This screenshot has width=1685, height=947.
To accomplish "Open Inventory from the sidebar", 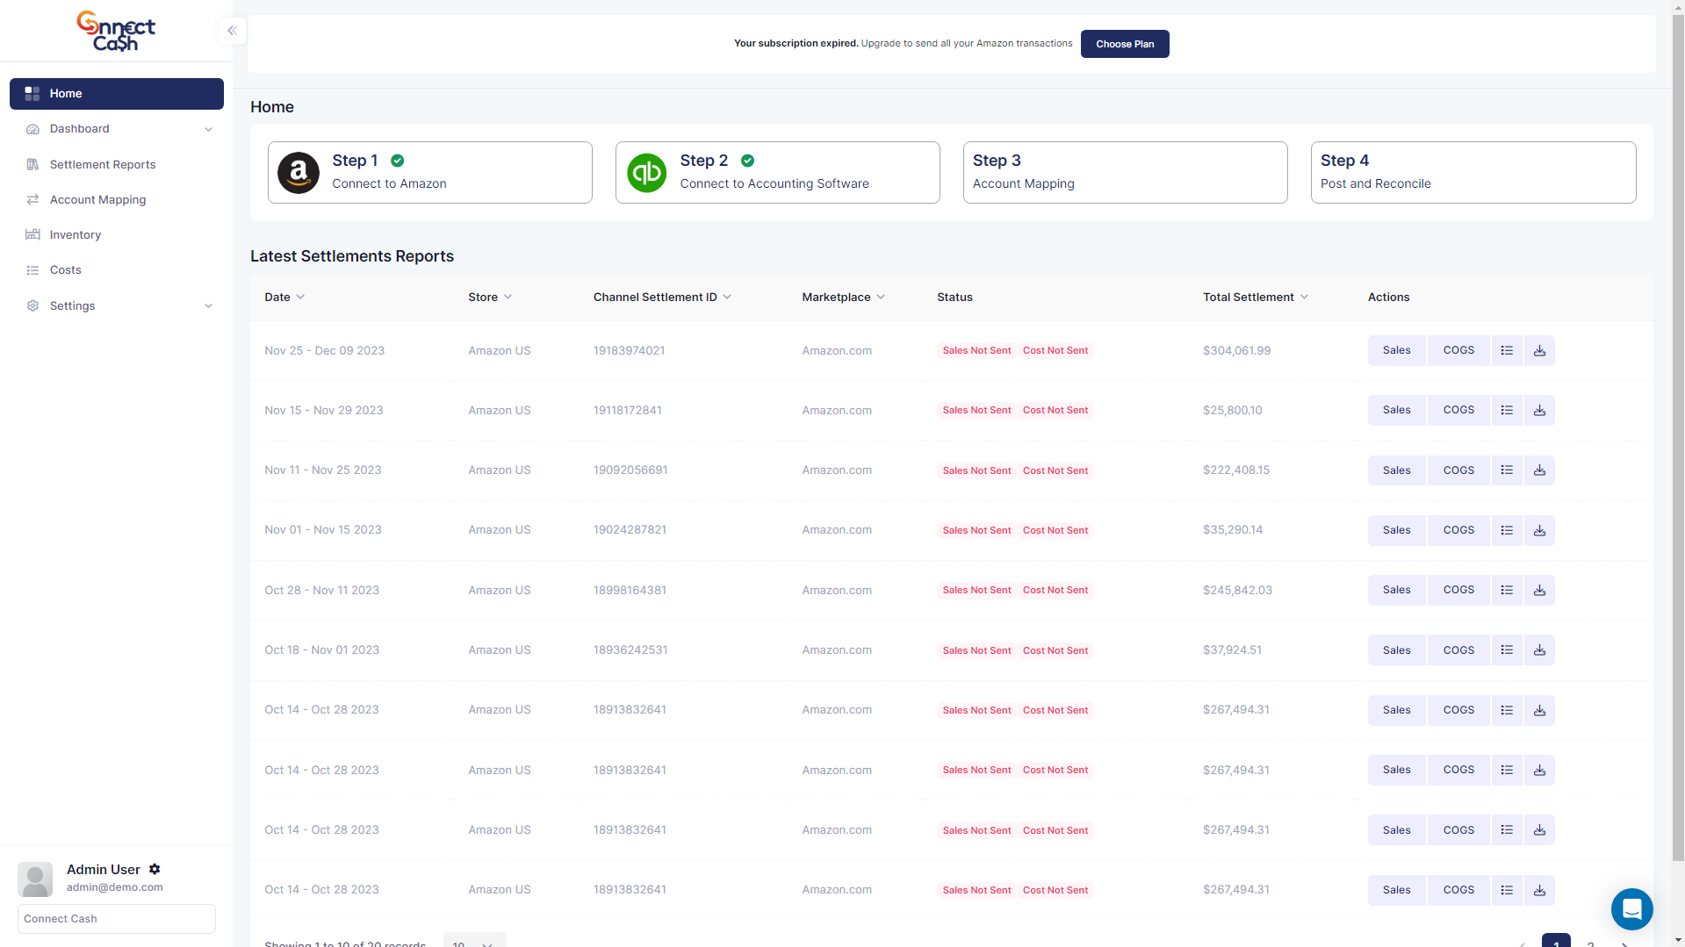I will (76, 234).
